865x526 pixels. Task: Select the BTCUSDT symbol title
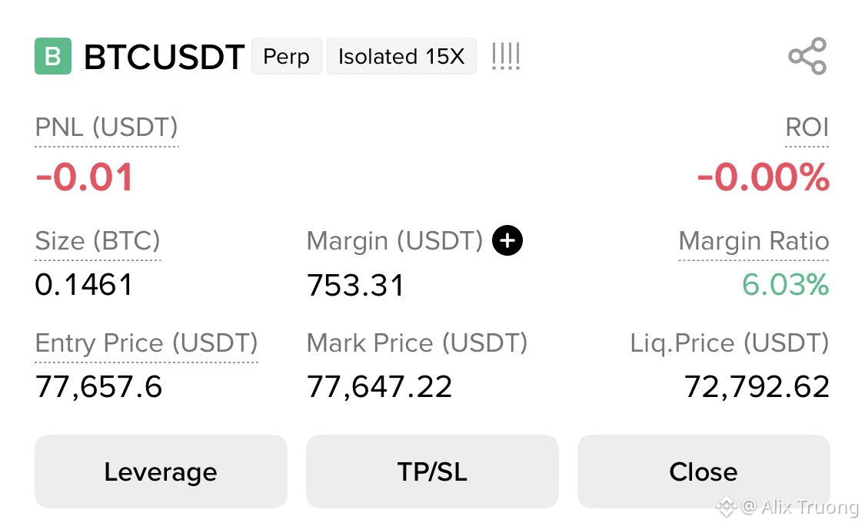[165, 57]
